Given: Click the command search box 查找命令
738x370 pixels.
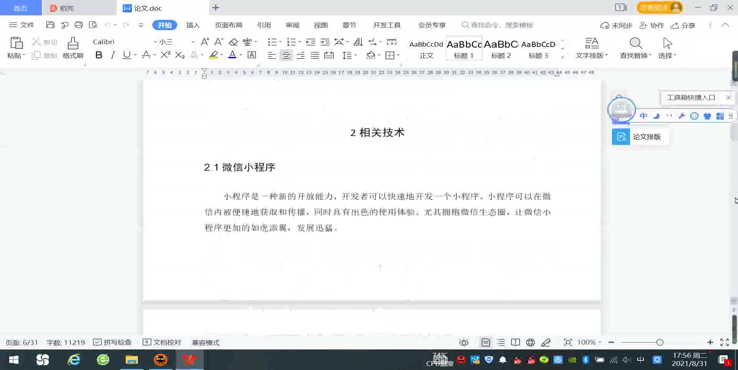Looking at the screenshot, I should pos(497,25).
